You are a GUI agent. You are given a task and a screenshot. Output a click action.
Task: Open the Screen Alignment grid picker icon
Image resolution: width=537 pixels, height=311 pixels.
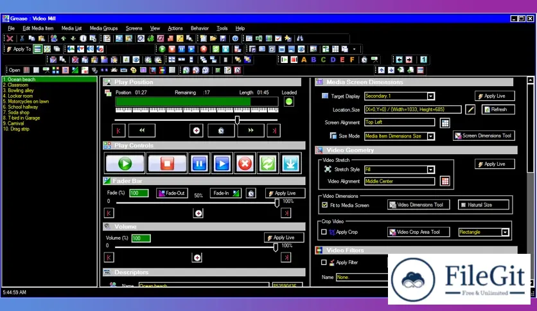pyautogui.click(x=445, y=123)
